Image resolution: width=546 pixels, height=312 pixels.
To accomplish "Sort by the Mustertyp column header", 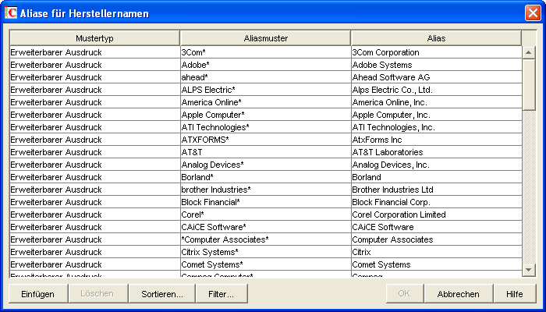I will (x=94, y=38).
